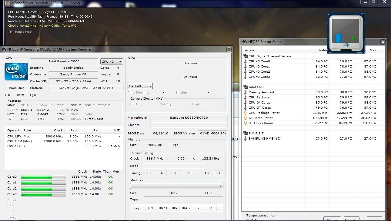Image resolution: width=391 pixels, height=221 pixels.
Task: Expand the memory Modules dropdown list
Action: pyautogui.click(x=176, y=186)
